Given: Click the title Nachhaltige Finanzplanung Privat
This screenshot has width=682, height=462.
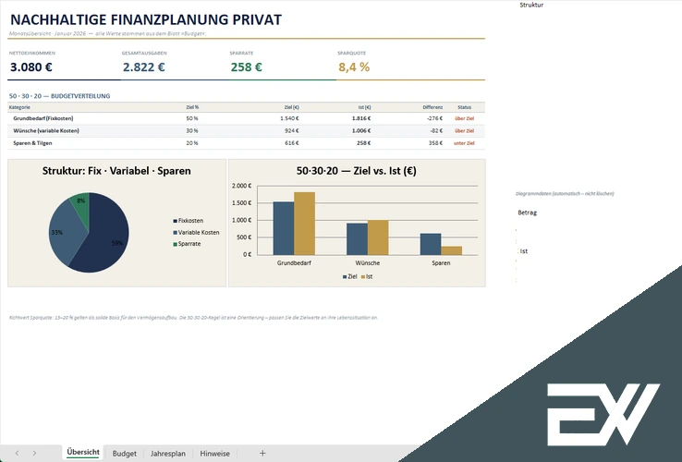Looking at the screenshot, I should [x=146, y=19].
